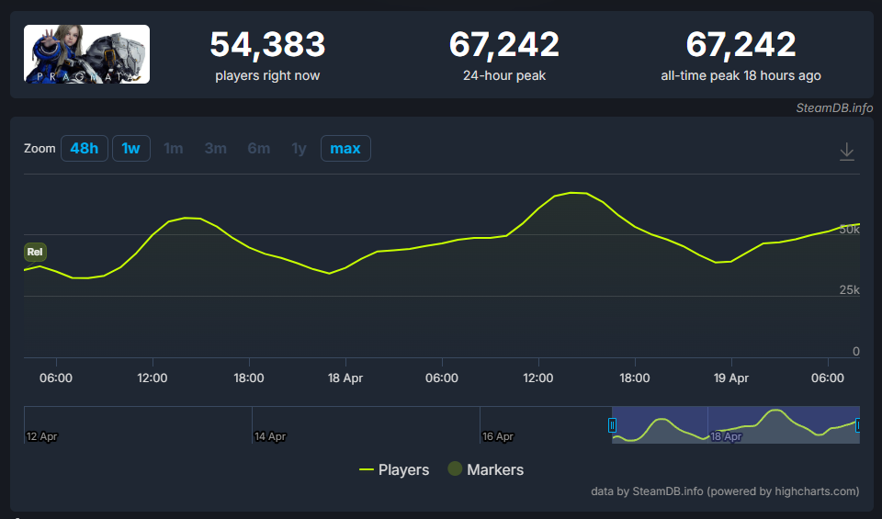Switch zoom to max range
Screen dimensions: 882x519
coord(345,148)
